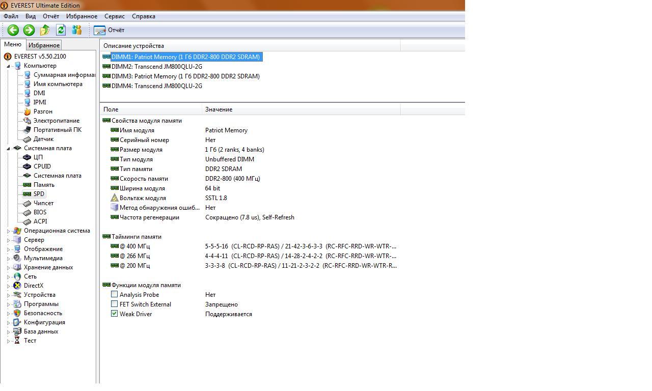Open the Сервис menu

pyautogui.click(x=115, y=16)
